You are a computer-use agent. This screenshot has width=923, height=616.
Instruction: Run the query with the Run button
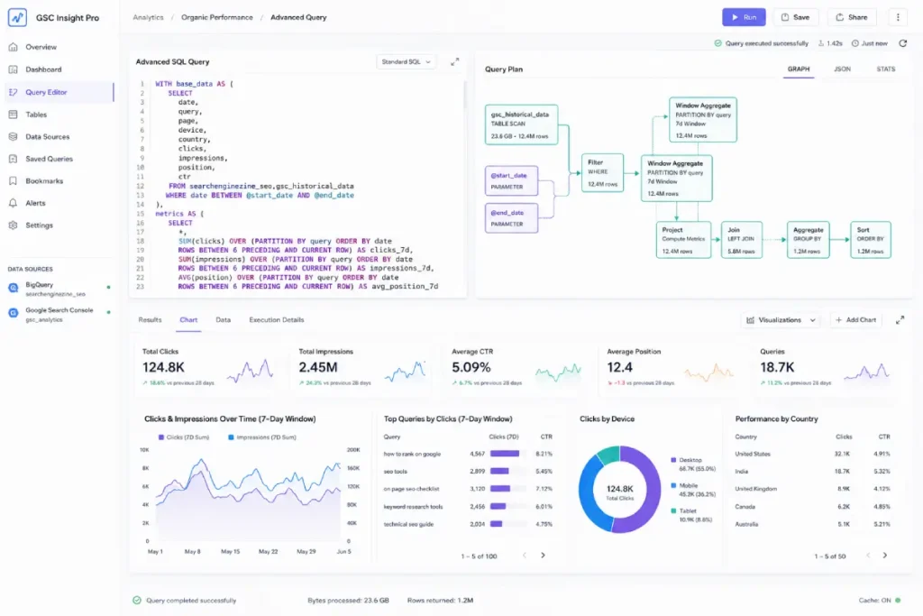pos(744,17)
